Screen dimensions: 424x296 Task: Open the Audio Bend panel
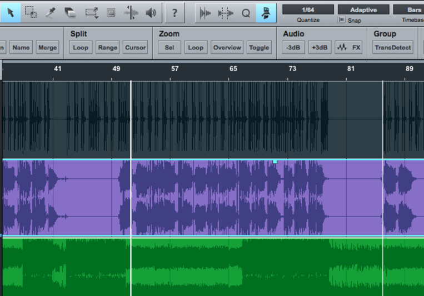205,13
